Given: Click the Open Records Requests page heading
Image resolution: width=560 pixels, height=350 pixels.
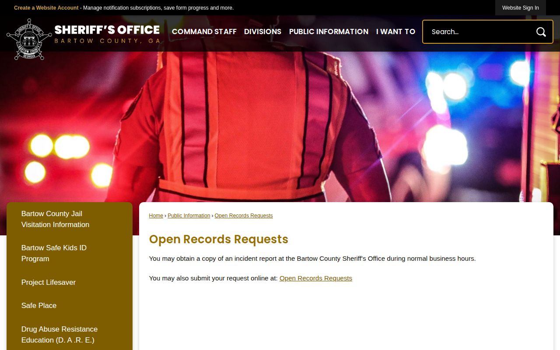Looking at the screenshot, I should click(x=218, y=239).
